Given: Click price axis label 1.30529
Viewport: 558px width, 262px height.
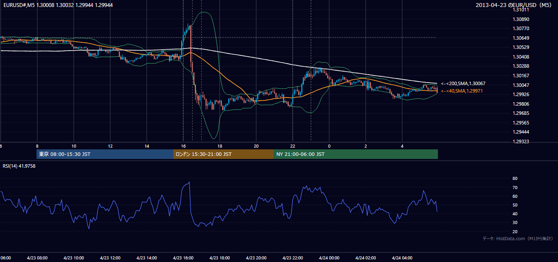Looking at the screenshot, I should (521, 47).
